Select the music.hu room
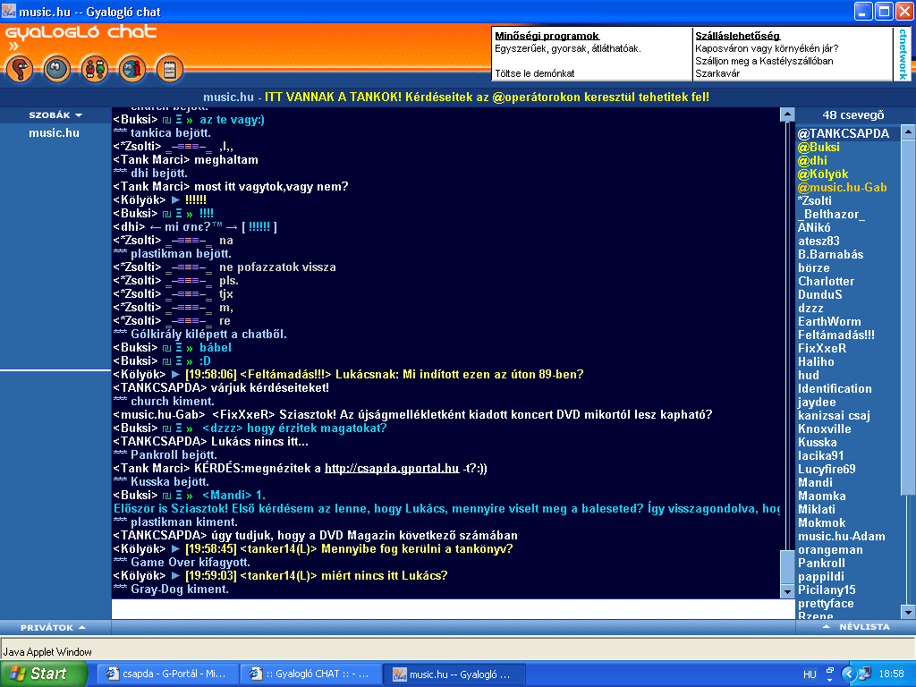 pyautogui.click(x=54, y=132)
